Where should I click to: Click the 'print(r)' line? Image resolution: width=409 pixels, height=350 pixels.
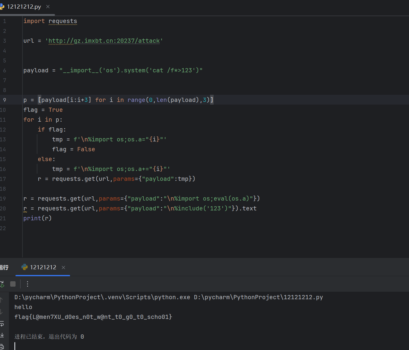(x=37, y=218)
